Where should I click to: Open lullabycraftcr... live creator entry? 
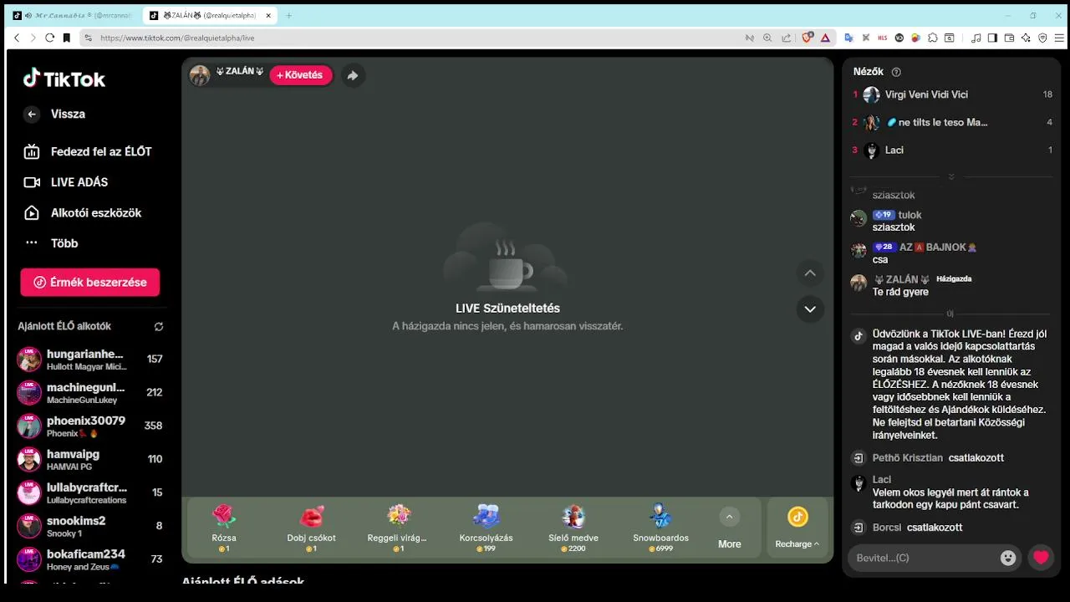[90, 493]
